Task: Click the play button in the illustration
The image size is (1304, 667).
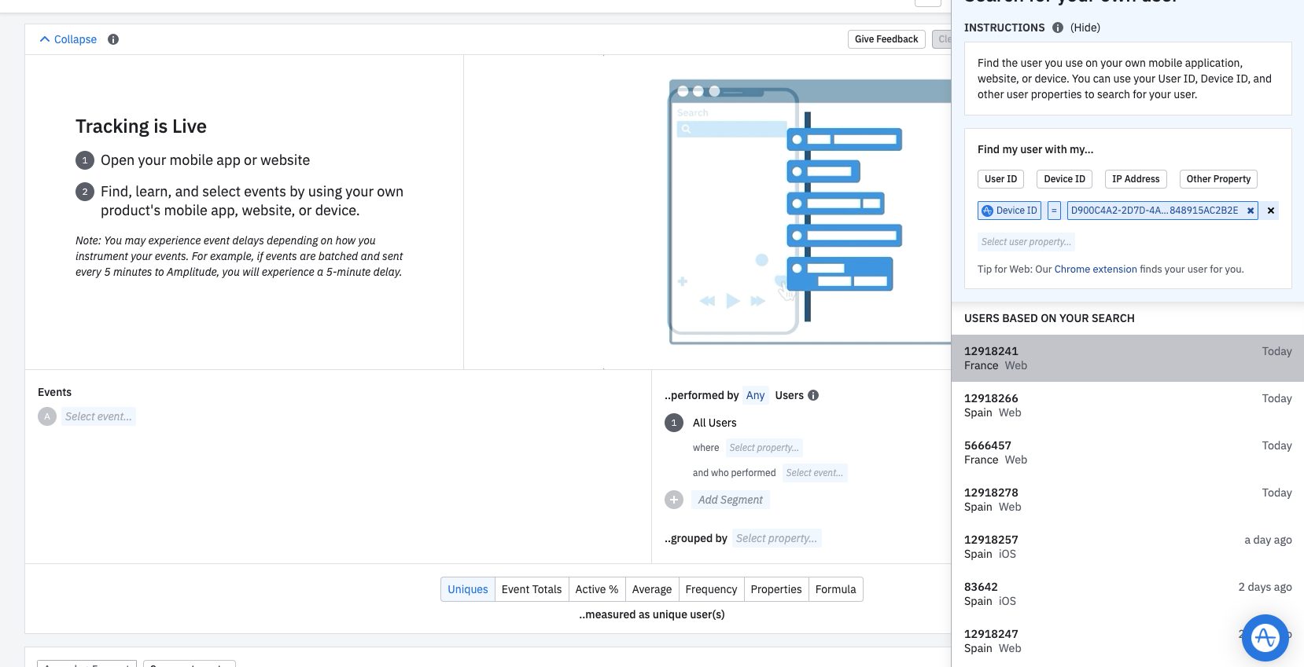Action: [733, 301]
